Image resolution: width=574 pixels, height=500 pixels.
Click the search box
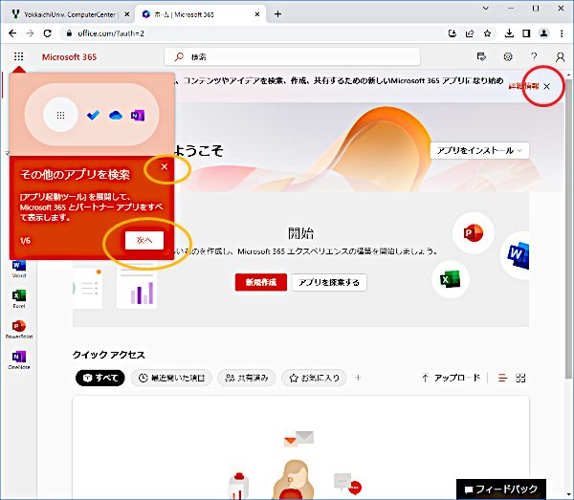[292, 56]
